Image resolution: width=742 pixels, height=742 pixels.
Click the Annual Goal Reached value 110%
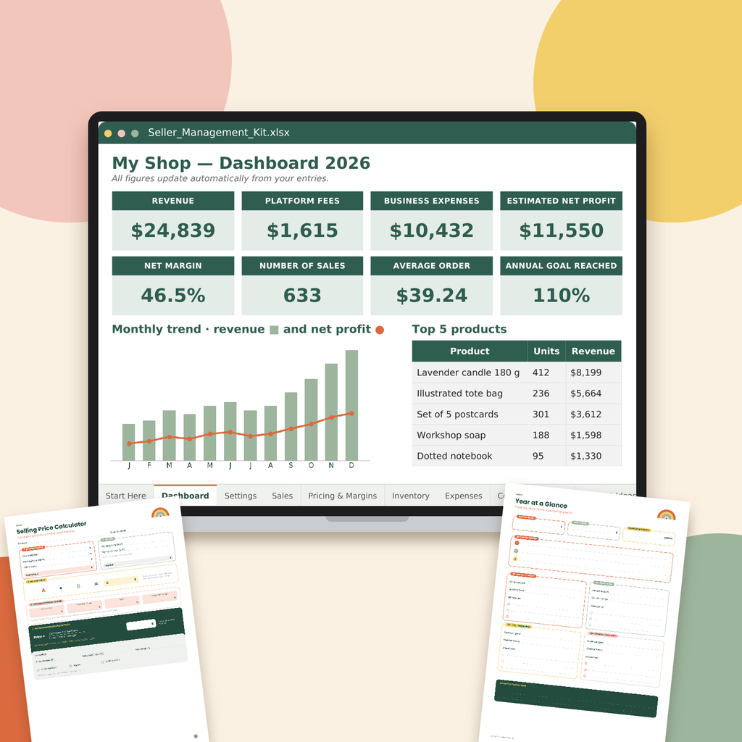click(562, 296)
